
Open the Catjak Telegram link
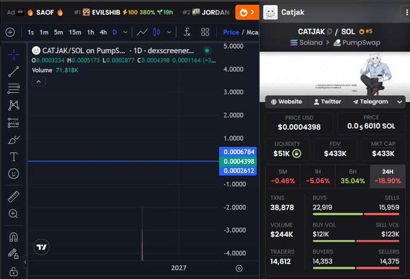(370, 101)
